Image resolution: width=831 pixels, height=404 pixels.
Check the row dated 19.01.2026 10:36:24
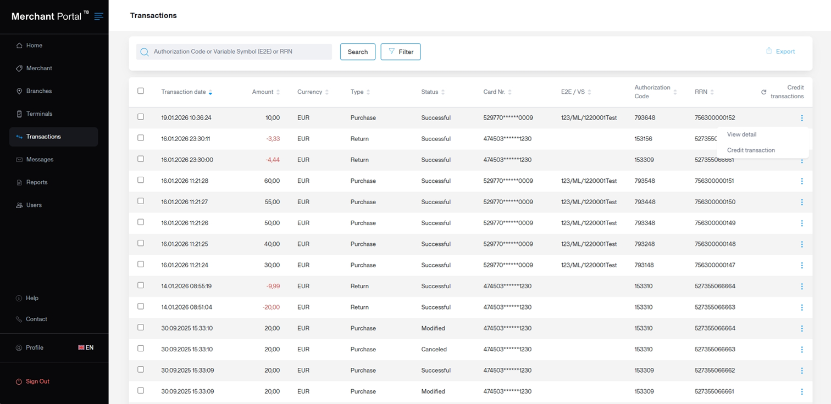[x=141, y=117]
